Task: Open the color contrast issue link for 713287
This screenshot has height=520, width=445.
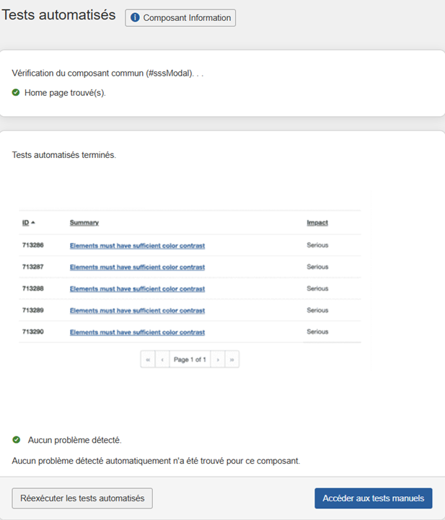Action: pyautogui.click(x=137, y=267)
